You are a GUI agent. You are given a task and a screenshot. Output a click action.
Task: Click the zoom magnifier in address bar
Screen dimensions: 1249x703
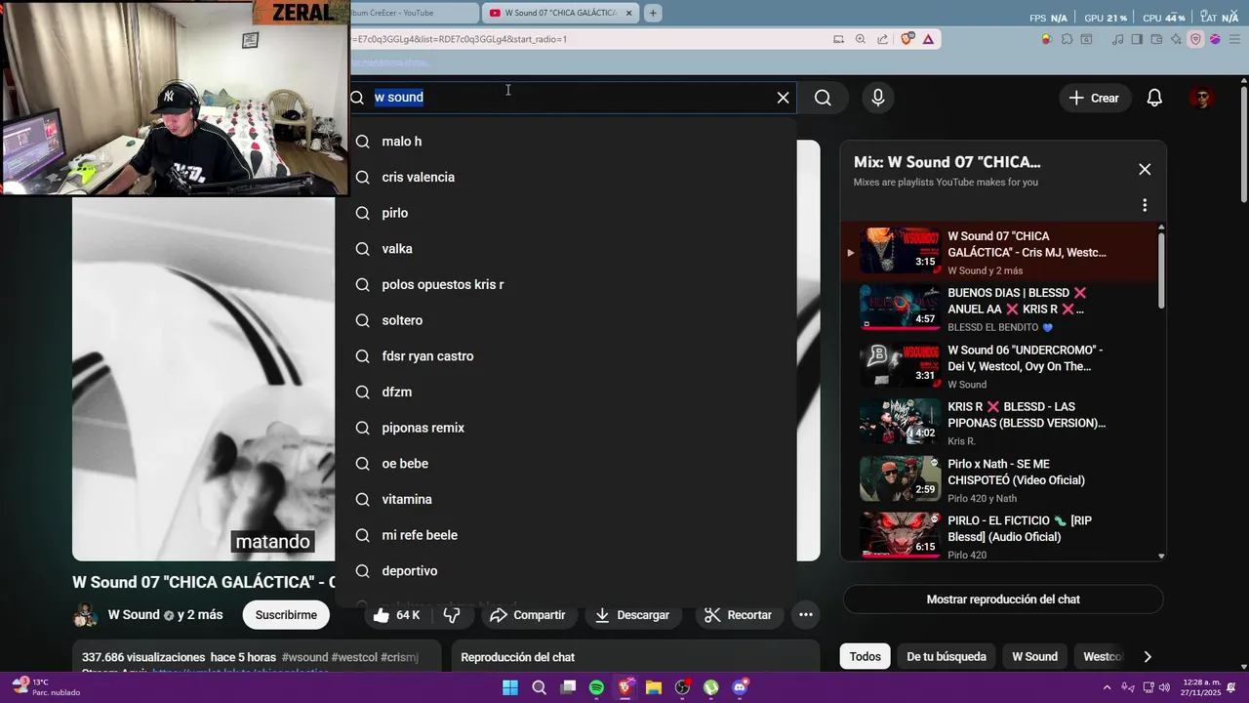pos(861,39)
